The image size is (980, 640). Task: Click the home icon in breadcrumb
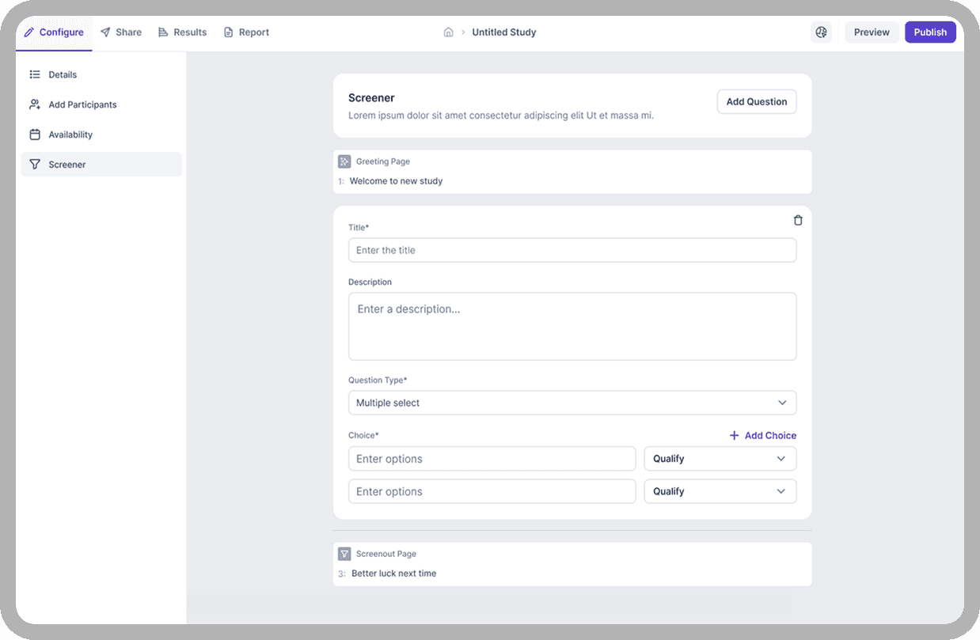tap(448, 32)
